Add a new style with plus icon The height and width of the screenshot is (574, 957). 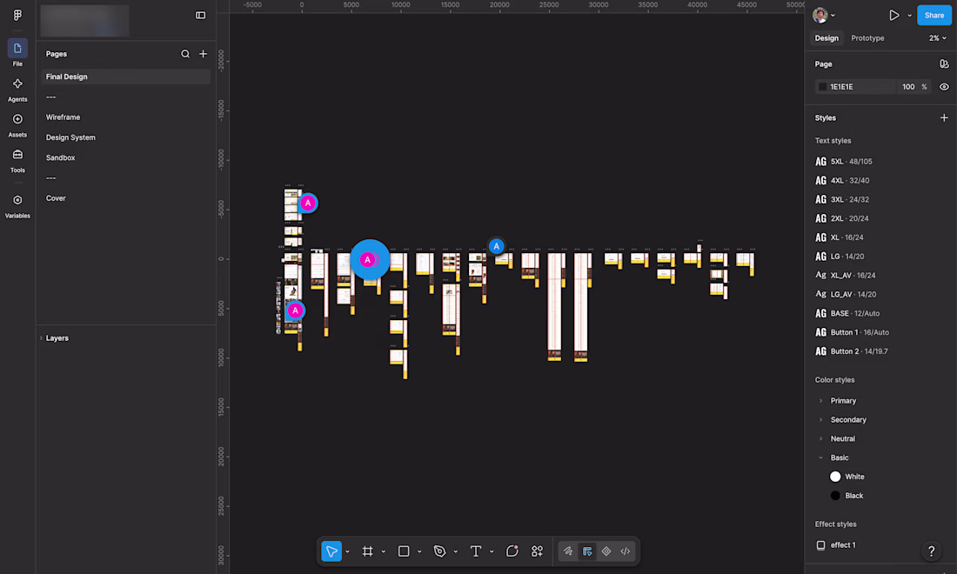(x=944, y=117)
